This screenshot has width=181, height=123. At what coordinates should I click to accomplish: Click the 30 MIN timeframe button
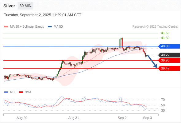coord(25,6)
